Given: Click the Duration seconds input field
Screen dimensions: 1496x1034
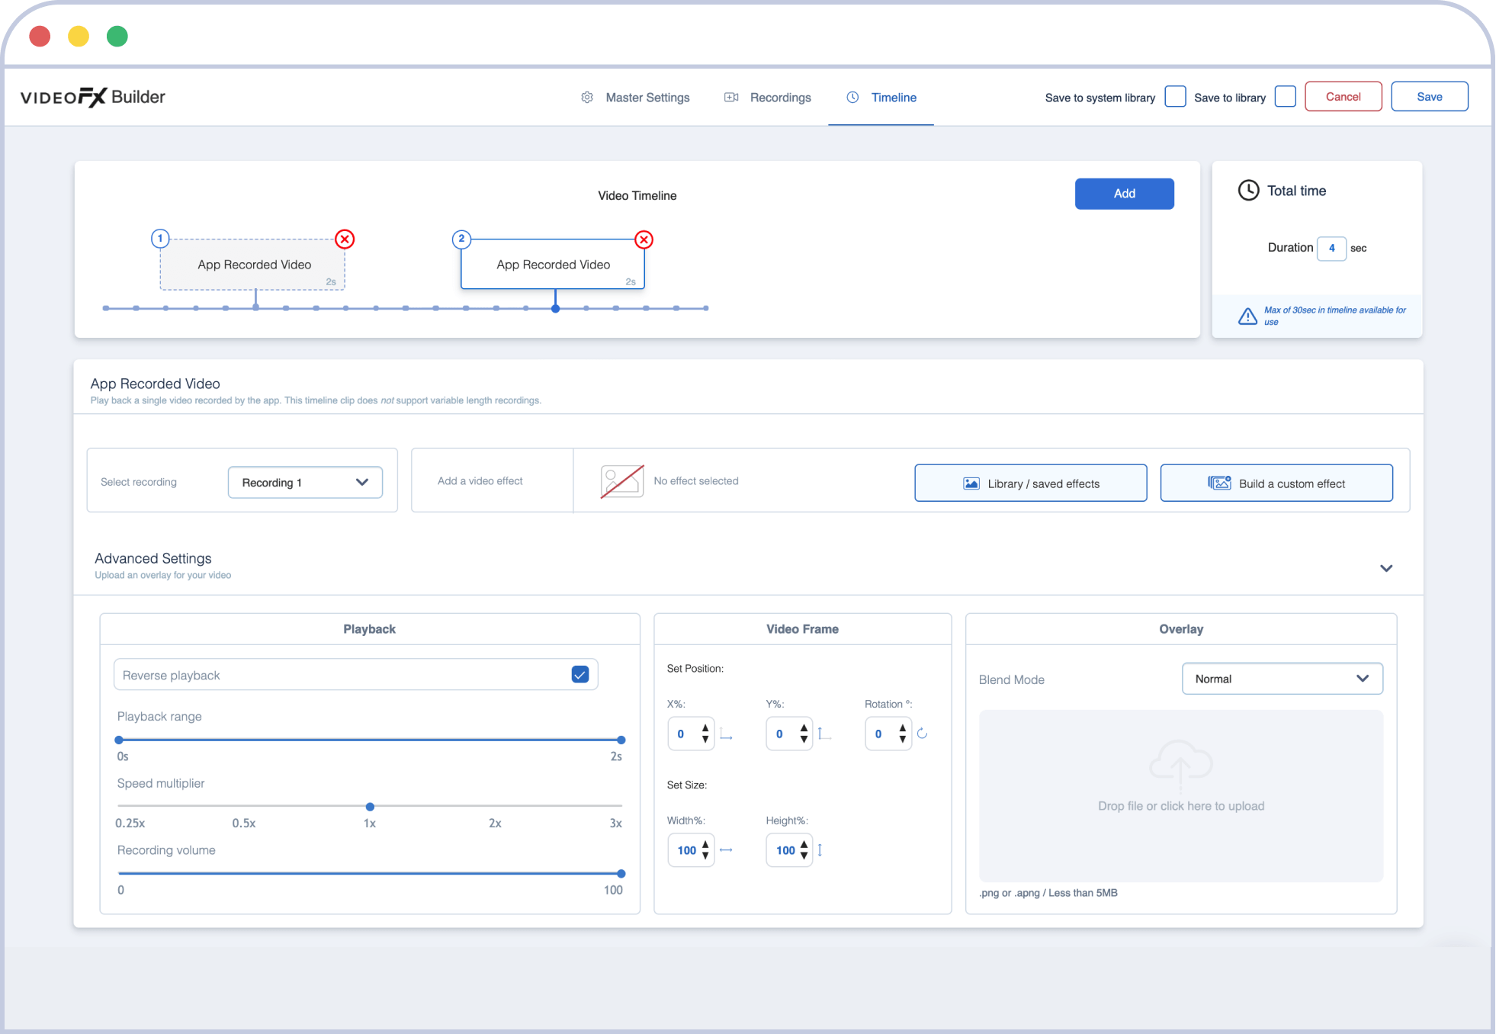Looking at the screenshot, I should tap(1331, 248).
